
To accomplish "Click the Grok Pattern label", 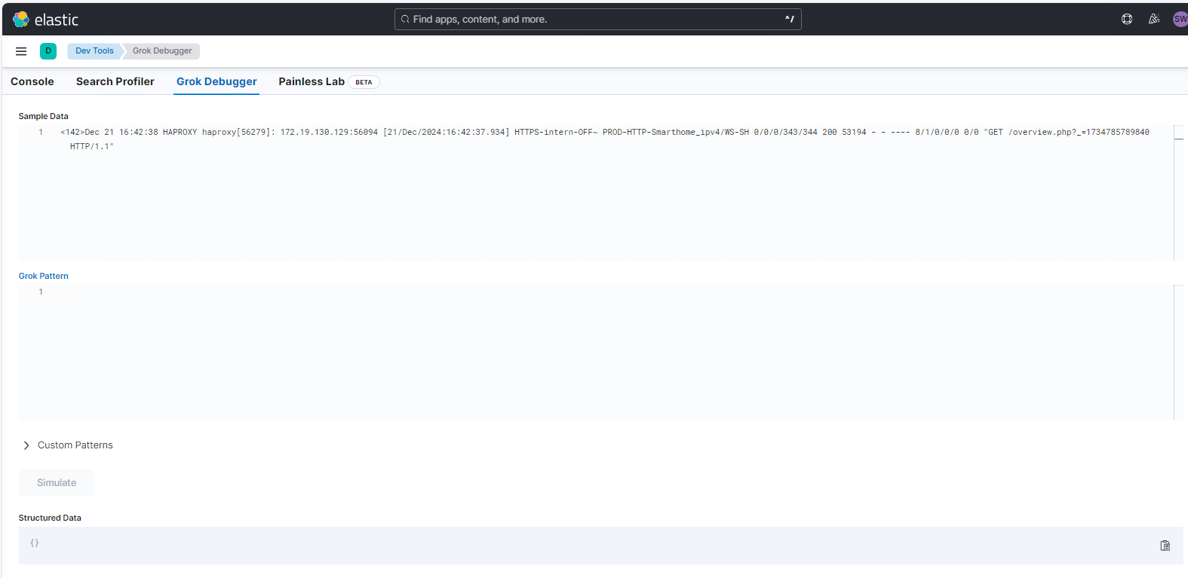I will (44, 276).
